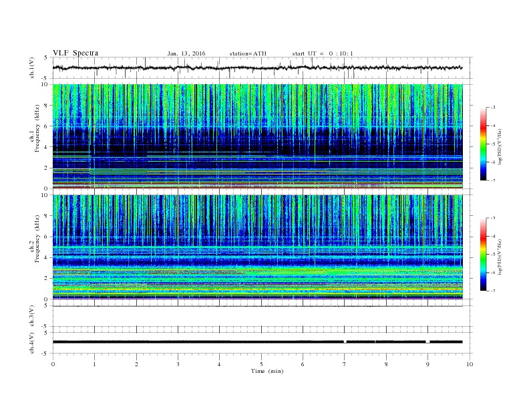This screenshot has width=529, height=409.
Task: Click time axis tick label "5"
Action: [x=261, y=364]
